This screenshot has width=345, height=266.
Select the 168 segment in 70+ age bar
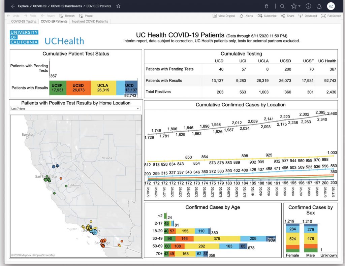185,254
